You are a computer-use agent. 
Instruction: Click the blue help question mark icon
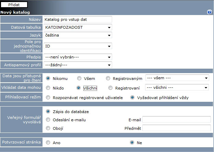coord(210,12)
